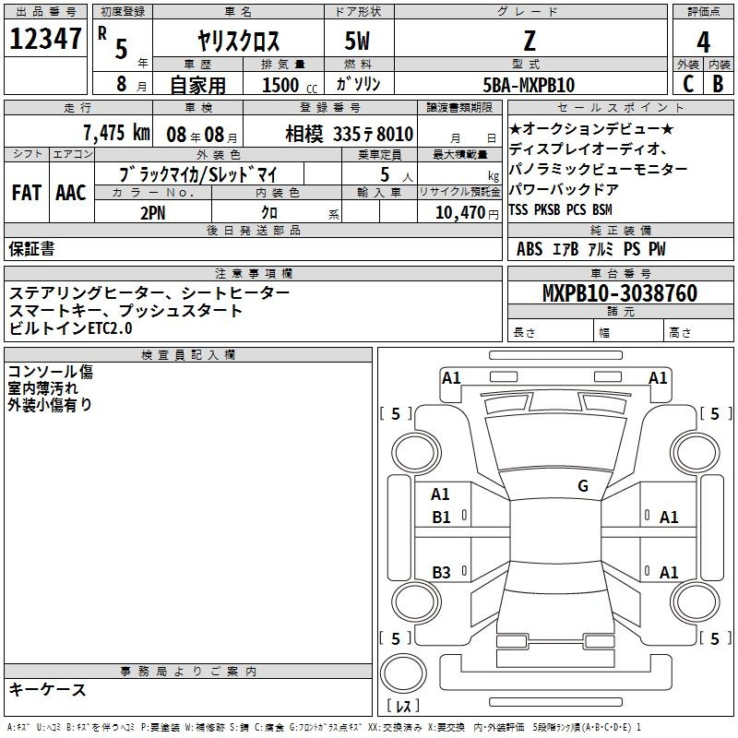This screenshot has width=738, height=738.
Task: Click chassis number MXPB10-3038760
Action: pyautogui.click(x=620, y=293)
